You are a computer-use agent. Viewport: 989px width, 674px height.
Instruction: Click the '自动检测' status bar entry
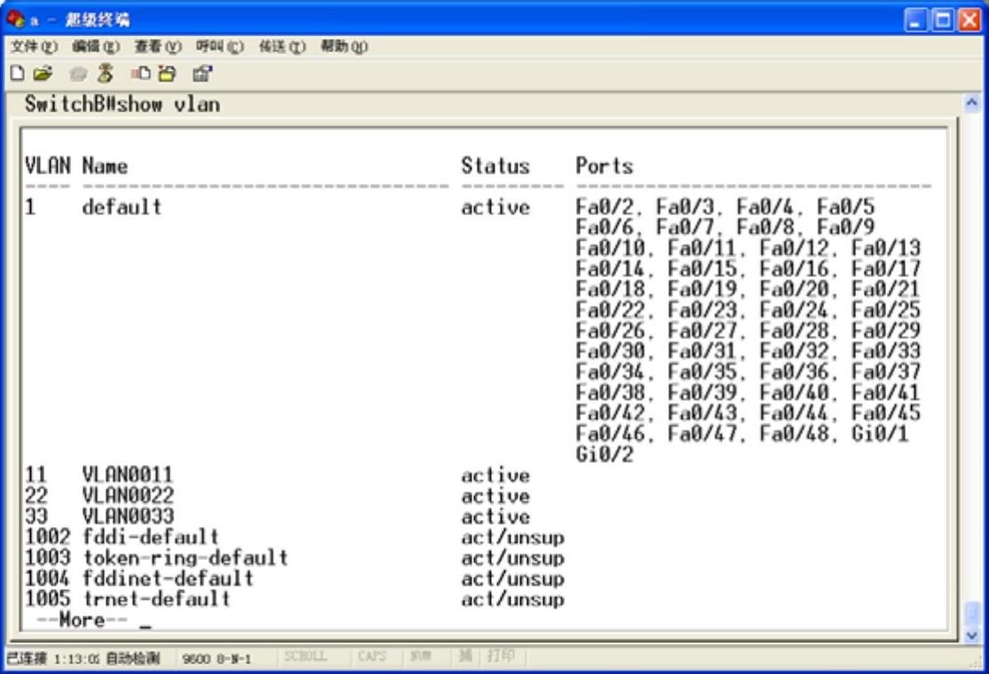pyautogui.click(x=132, y=658)
